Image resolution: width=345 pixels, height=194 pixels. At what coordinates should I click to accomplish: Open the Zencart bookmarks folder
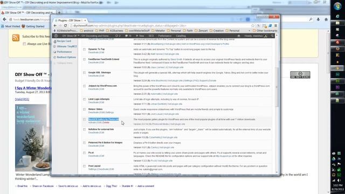tap(201, 31)
